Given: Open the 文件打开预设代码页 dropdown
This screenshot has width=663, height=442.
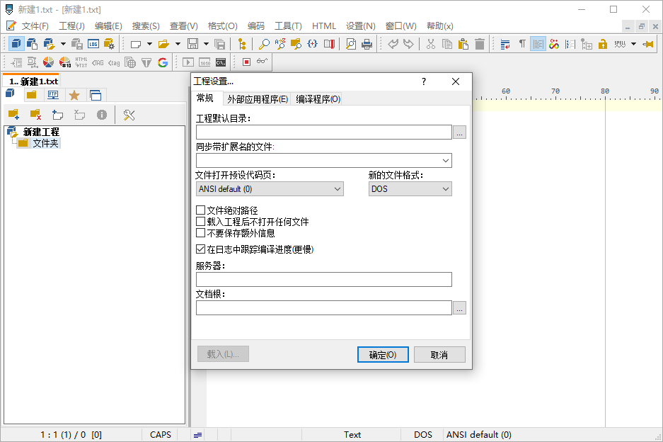Looking at the screenshot, I should [338, 188].
